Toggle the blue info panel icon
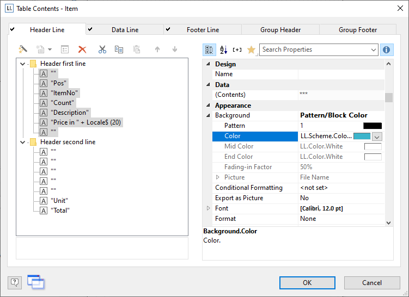 point(387,49)
